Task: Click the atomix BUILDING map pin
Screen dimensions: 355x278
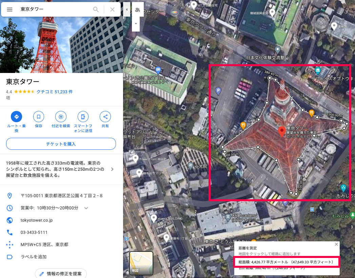Action: pos(154,218)
